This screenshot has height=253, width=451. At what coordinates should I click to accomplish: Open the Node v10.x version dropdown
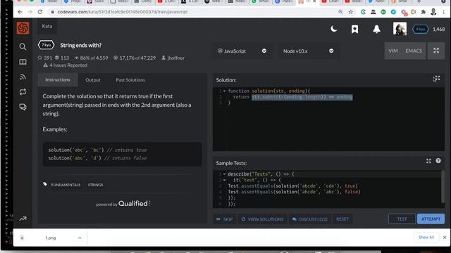pyautogui.click(x=308, y=51)
